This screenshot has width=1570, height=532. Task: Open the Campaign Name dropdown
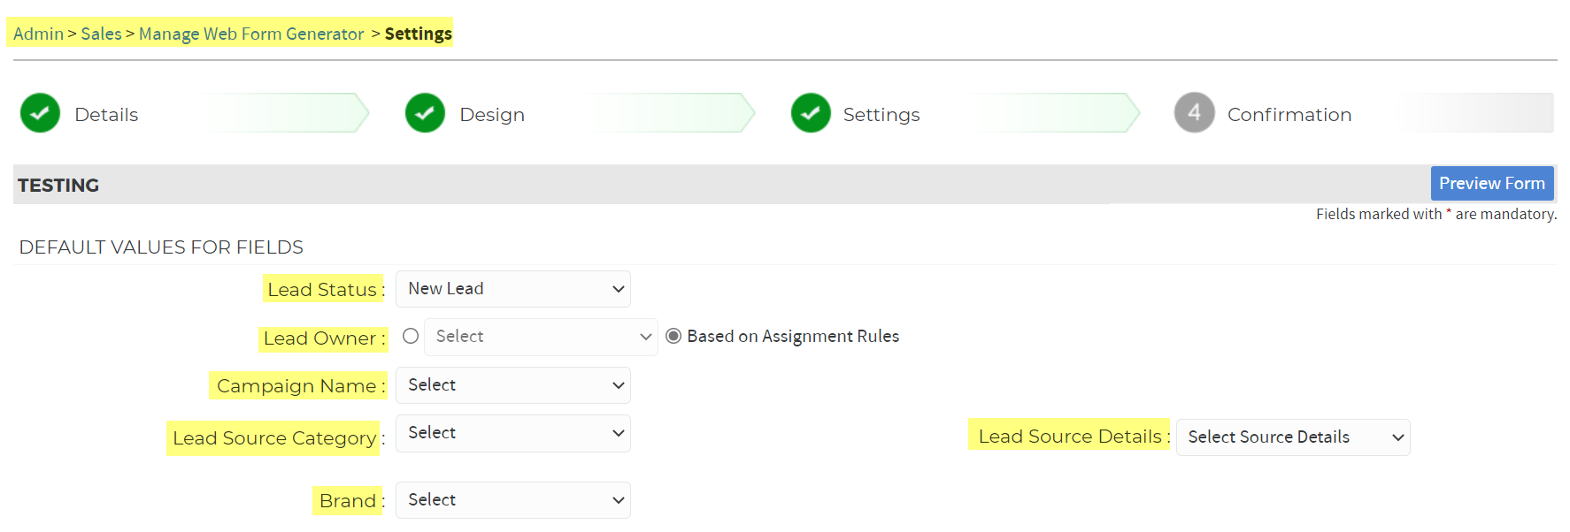click(513, 385)
